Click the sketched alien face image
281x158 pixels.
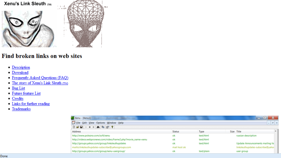pos(29,29)
